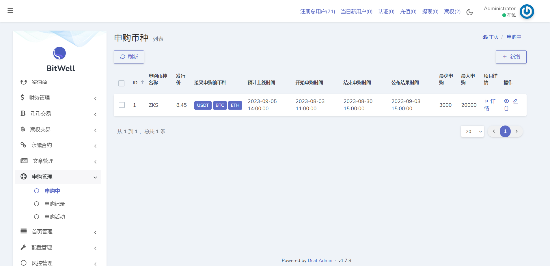This screenshot has width=550, height=266.
Task: Click the eye view icon for ZKS
Action: (x=506, y=101)
